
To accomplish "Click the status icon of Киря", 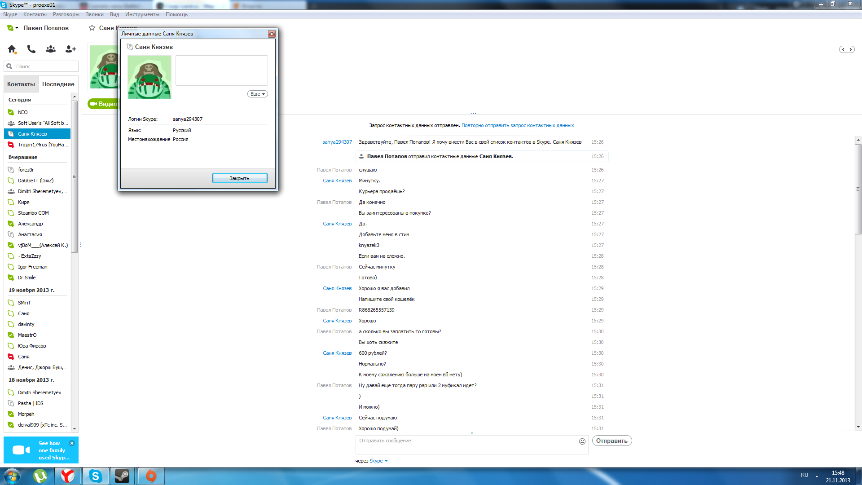I will tap(11, 202).
